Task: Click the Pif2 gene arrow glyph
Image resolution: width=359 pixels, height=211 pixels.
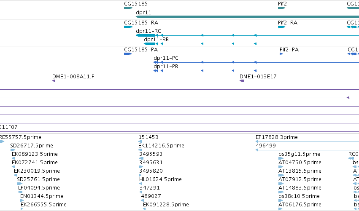Action: (282, 8)
